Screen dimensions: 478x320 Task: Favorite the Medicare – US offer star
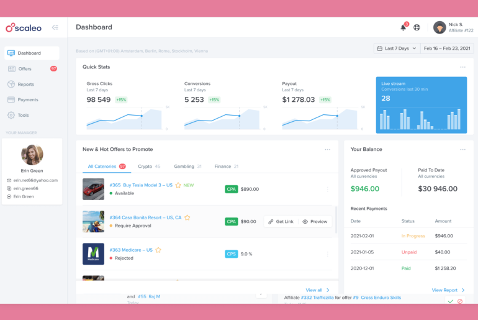[158, 250]
